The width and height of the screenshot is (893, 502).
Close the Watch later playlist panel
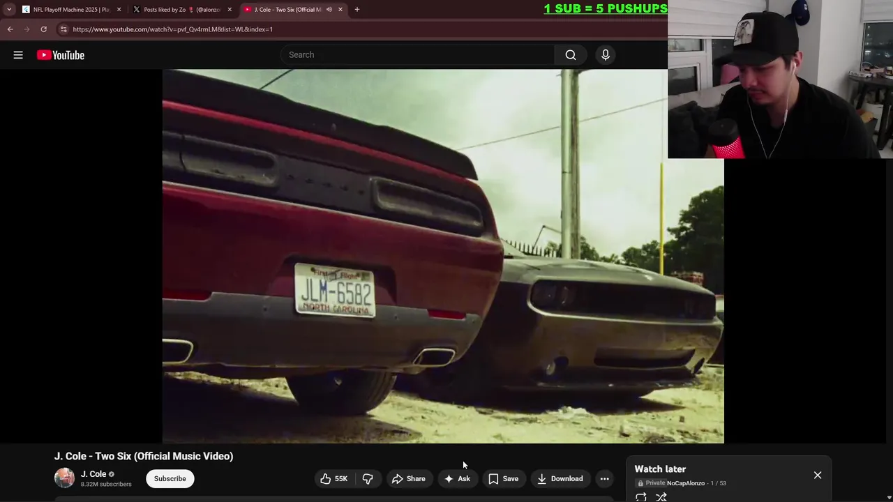point(818,476)
